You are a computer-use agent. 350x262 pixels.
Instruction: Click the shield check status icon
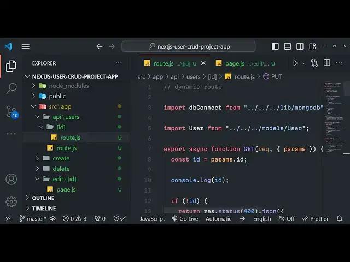pyautogui.click(x=119, y=218)
